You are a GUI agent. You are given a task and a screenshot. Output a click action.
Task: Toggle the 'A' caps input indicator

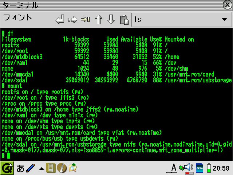(173, 168)
